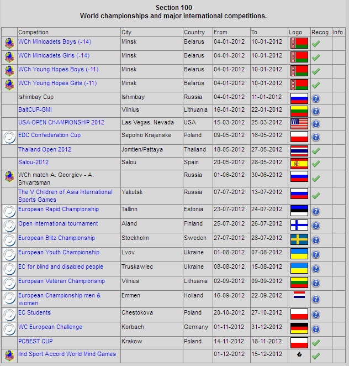Click the Country column header
The height and width of the screenshot is (366, 349).
point(194,32)
